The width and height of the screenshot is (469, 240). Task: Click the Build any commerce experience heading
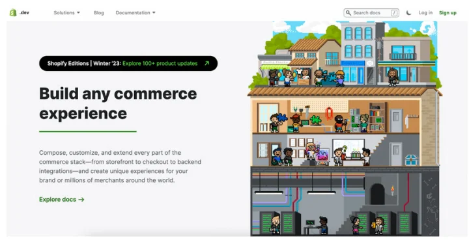coord(118,103)
